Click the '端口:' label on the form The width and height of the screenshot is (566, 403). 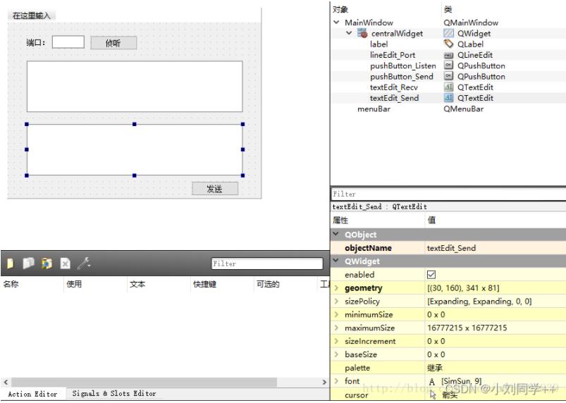point(36,42)
